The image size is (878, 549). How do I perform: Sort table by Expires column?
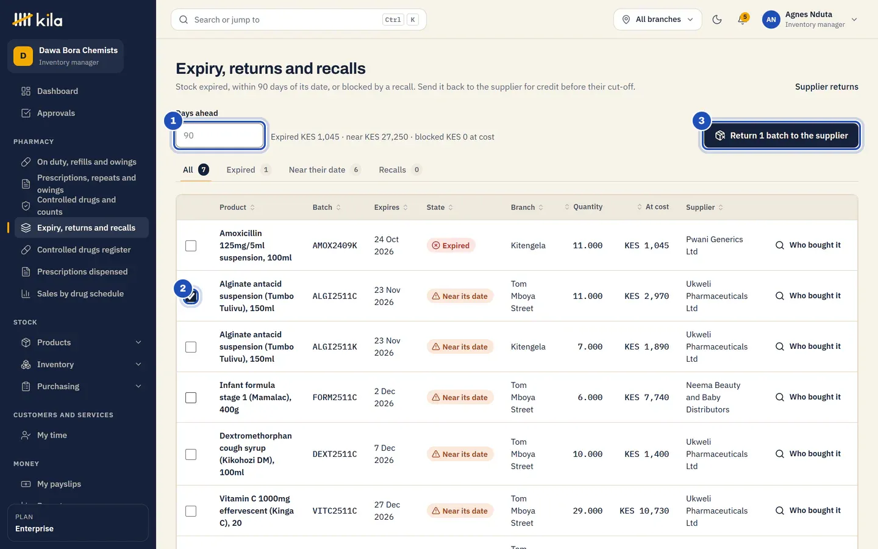391,207
